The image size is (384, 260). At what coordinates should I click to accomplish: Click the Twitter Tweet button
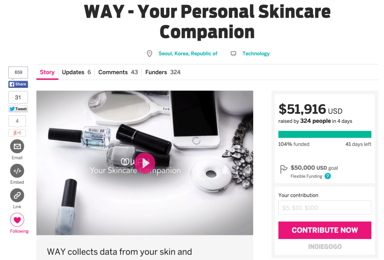18,109
